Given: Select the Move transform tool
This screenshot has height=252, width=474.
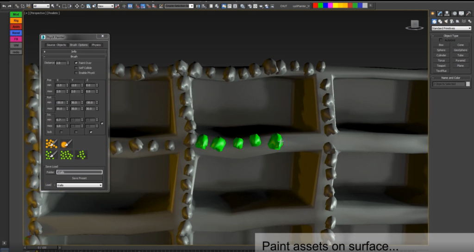Looking at the screenshot, I should 76,6.
